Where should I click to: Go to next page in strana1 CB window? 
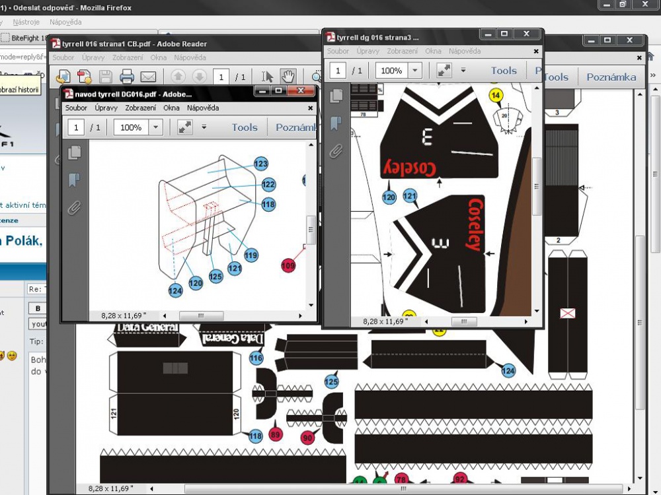tap(199, 77)
